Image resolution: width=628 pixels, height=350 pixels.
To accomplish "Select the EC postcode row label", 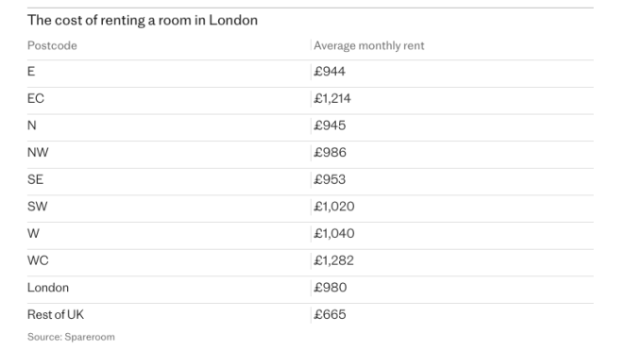I will click(36, 98).
